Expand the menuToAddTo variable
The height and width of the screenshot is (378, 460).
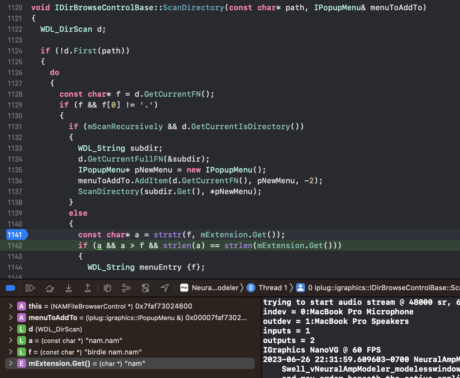pos(10,318)
